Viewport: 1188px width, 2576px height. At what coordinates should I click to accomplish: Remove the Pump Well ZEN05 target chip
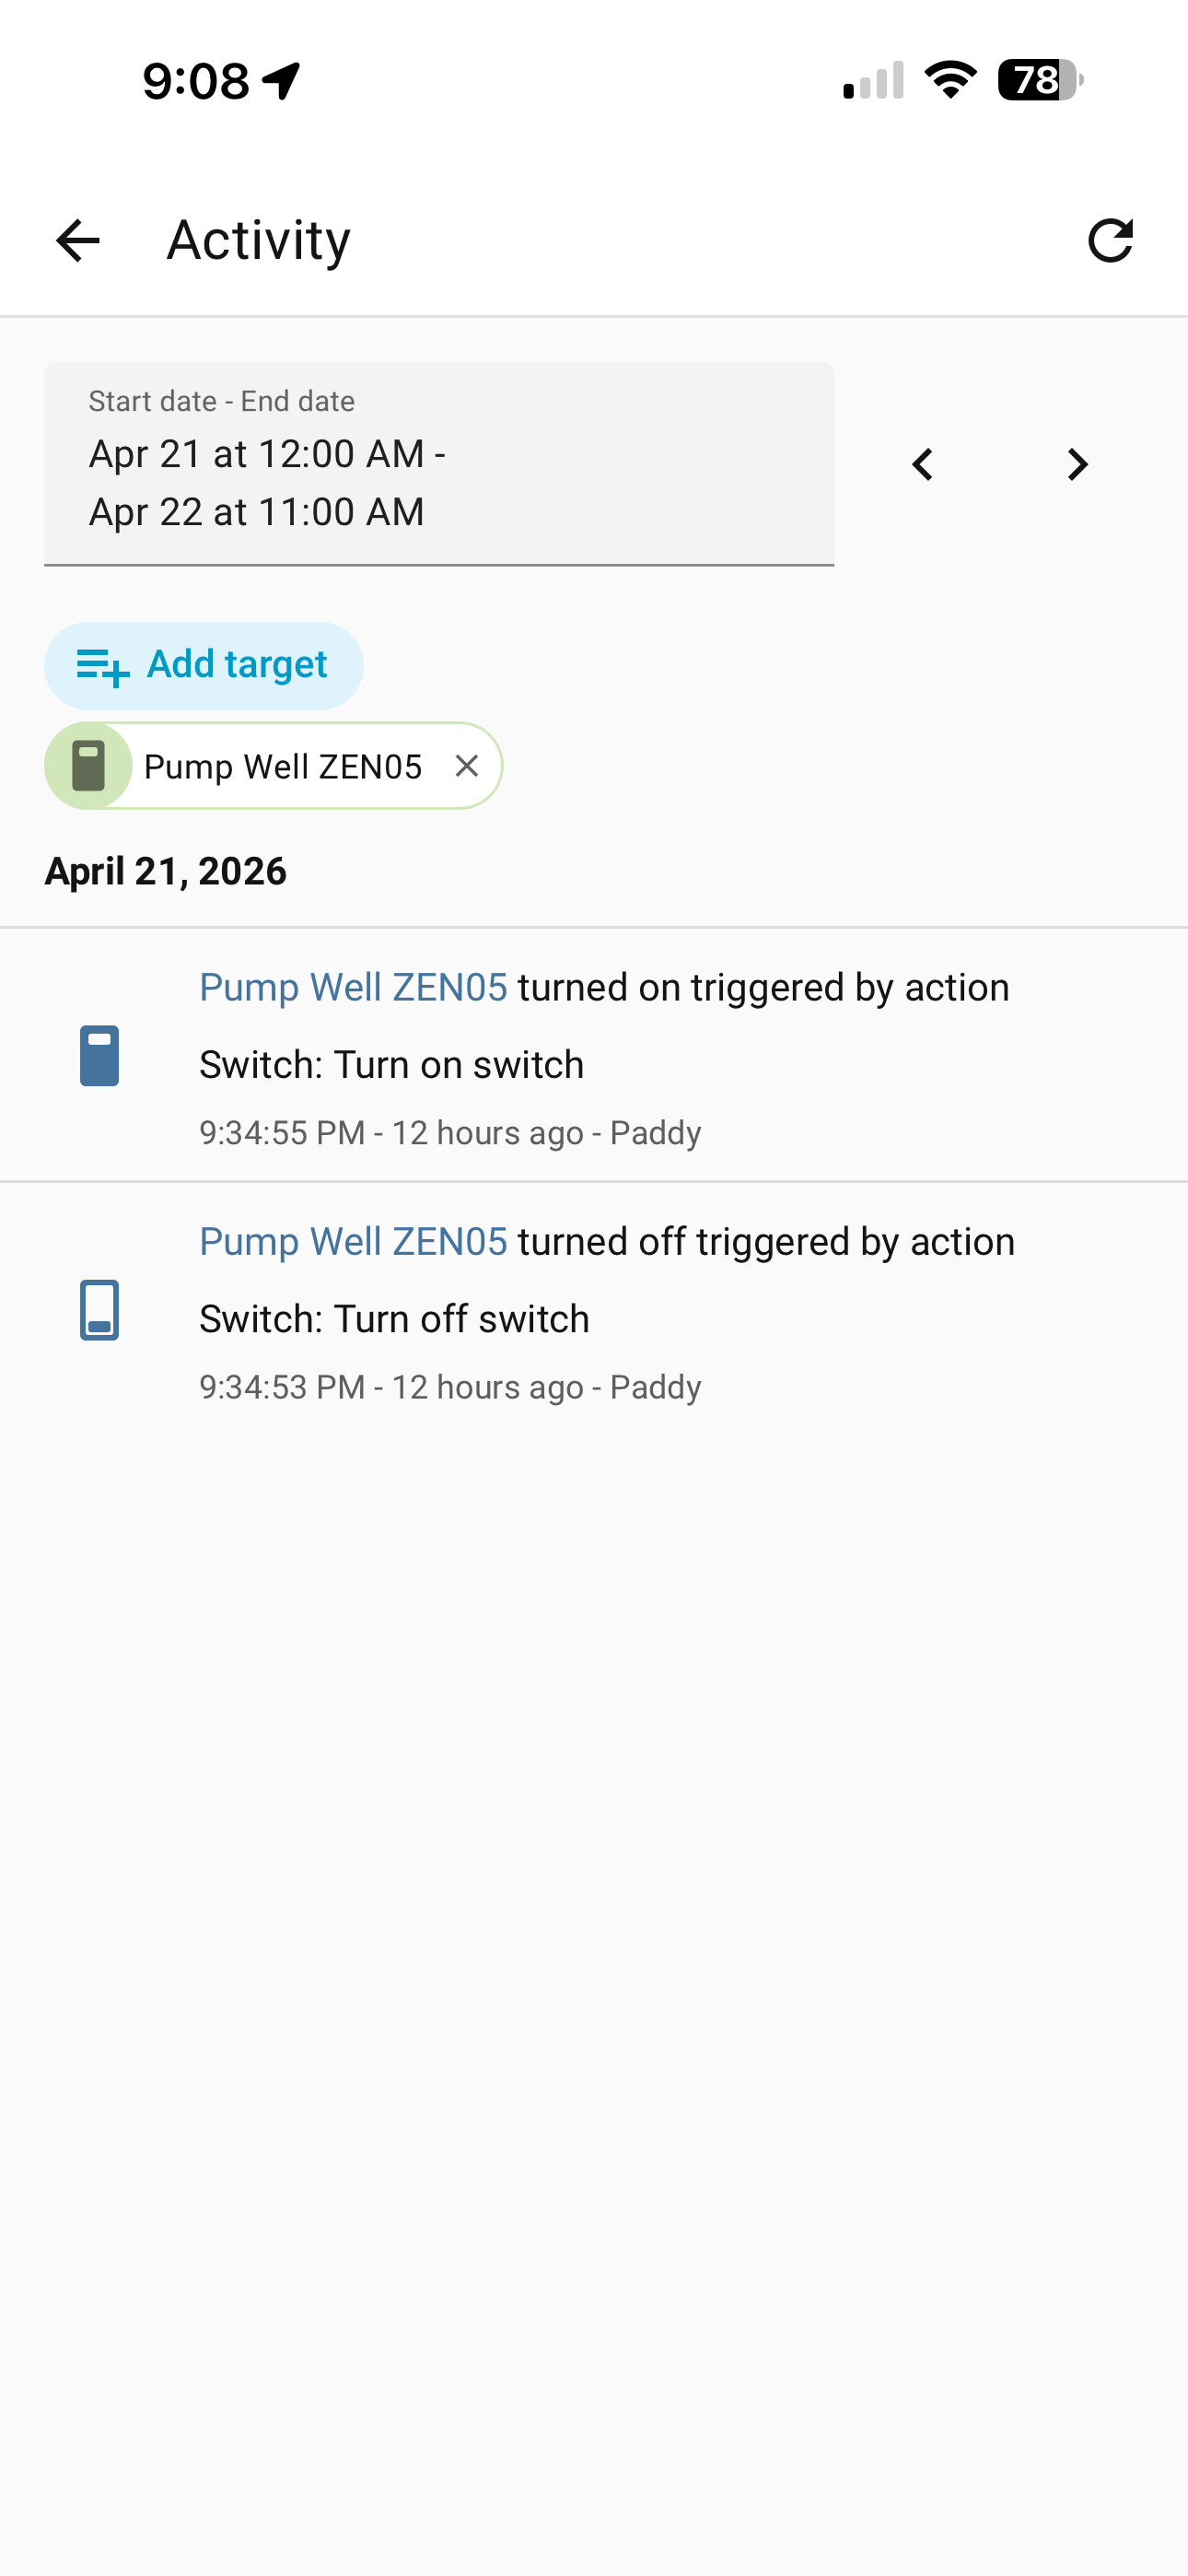pos(466,766)
